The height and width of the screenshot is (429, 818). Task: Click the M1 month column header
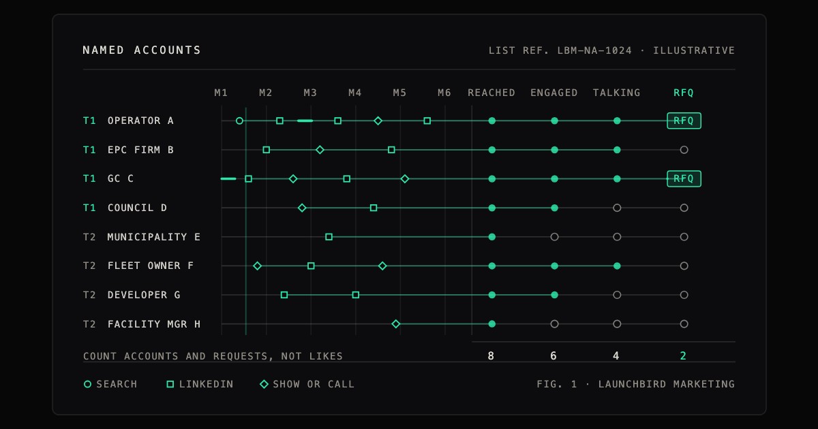(x=222, y=93)
